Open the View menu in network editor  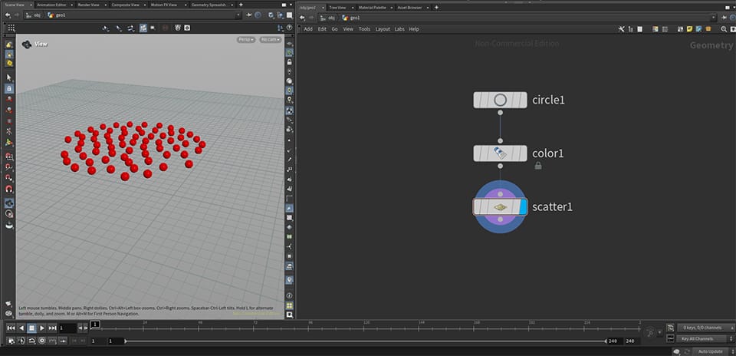click(x=348, y=29)
